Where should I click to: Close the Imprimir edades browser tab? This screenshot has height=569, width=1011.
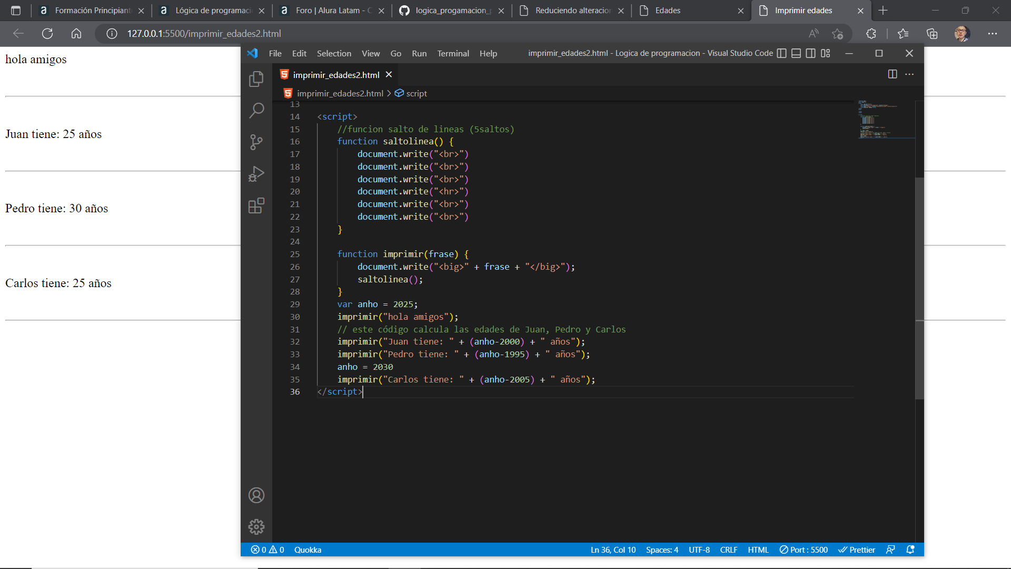[860, 11]
